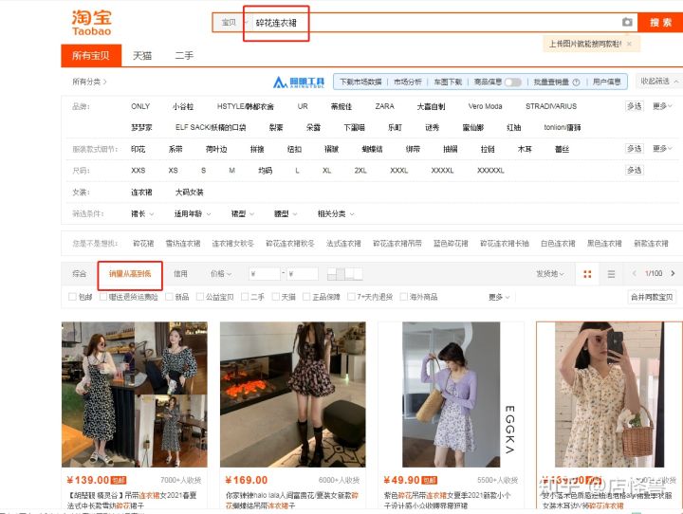Open 市场分析 tool

[407, 82]
